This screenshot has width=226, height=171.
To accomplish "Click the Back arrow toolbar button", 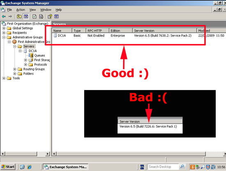I will pyautogui.click(x=4, y=16).
